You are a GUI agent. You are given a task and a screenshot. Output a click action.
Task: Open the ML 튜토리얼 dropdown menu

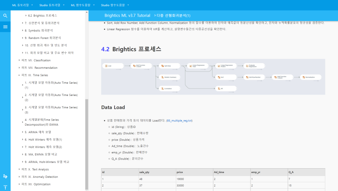click(23, 5)
